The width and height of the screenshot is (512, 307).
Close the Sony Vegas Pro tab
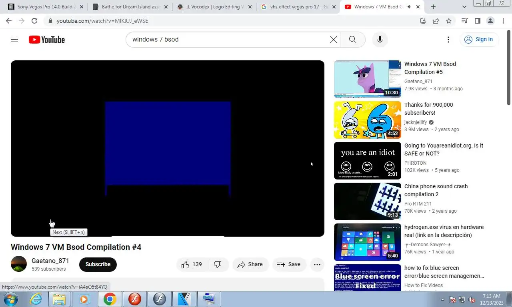click(x=82, y=7)
